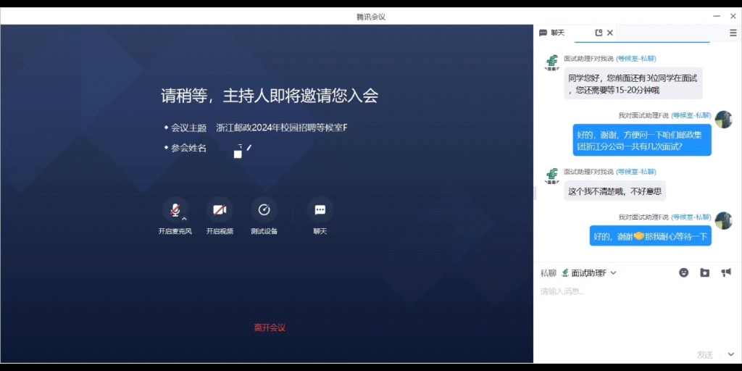742x371 pixels.
Task: Click the second 面试助理F avatar
Action: click(551, 175)
